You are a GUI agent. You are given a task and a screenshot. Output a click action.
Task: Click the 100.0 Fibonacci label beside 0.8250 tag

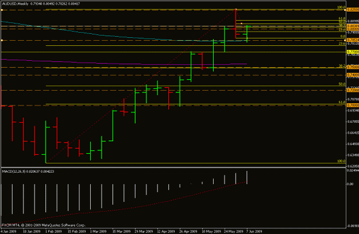[x=341, y=7]
